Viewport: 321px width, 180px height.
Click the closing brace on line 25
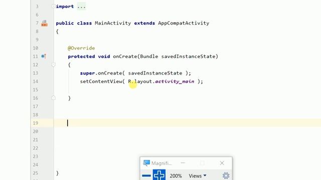(x=57, y=173)
